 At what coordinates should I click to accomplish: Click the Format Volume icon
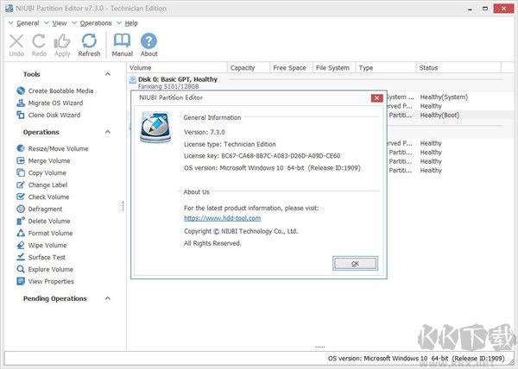(21, 233)
